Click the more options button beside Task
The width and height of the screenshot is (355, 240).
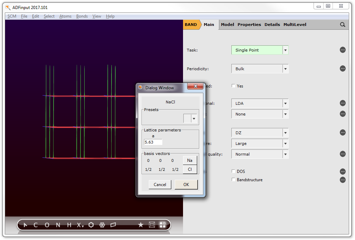343,50
